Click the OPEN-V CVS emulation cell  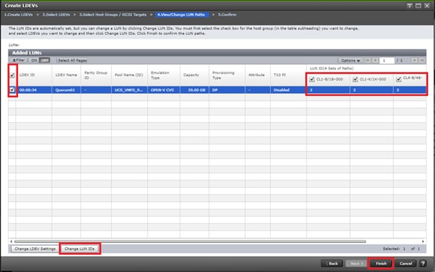(163, 90)
